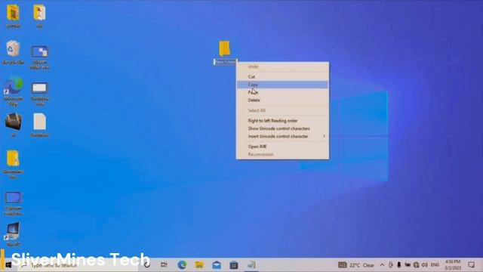This screenshot has height=272, width=483.
Task: Click the New folder rename text field
Action: (x=225, y=62)
